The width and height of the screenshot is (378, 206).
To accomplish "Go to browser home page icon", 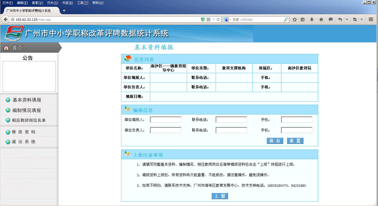I will [321, 19].
